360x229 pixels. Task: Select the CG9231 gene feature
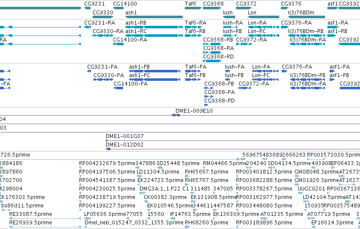87,8
